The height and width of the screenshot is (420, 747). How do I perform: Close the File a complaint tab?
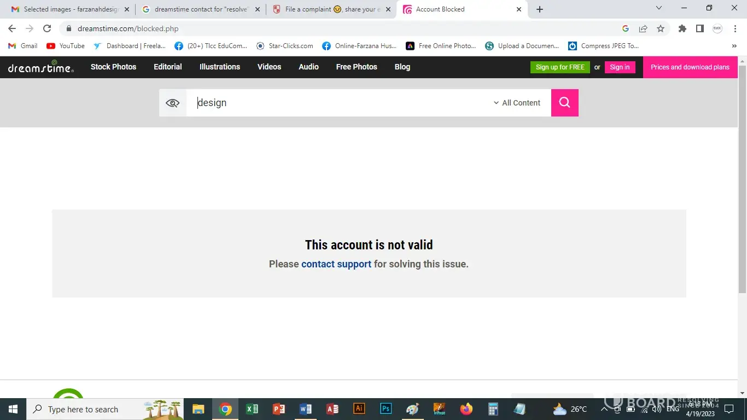pyautogui.click(x=388, y=9)
